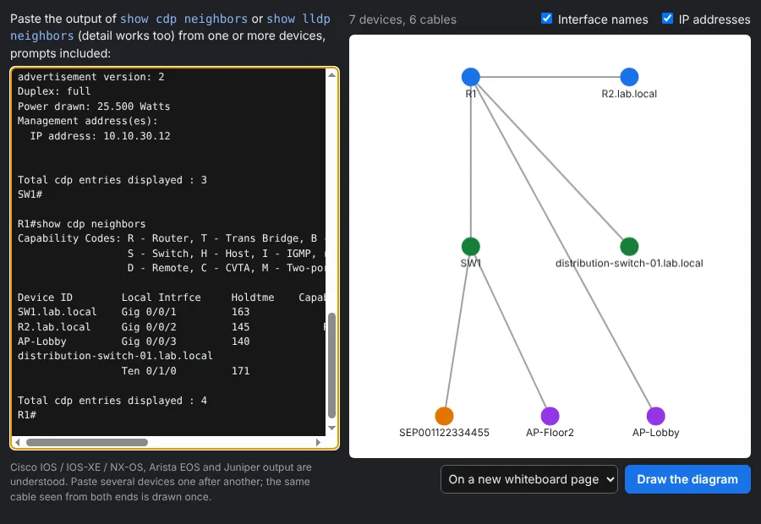Click the 'Duplex: full' line

coord(54,91)
